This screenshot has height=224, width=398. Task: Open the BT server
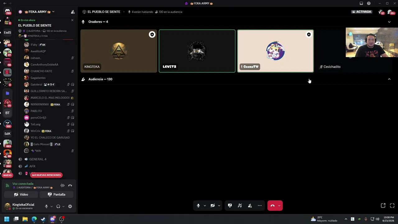point(7,113)
